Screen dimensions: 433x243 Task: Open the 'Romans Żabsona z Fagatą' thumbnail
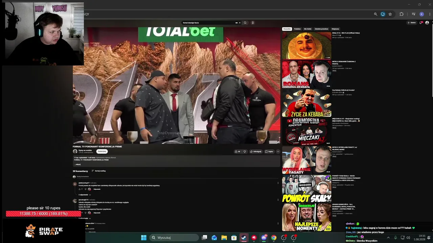click(x=306, y=74)
